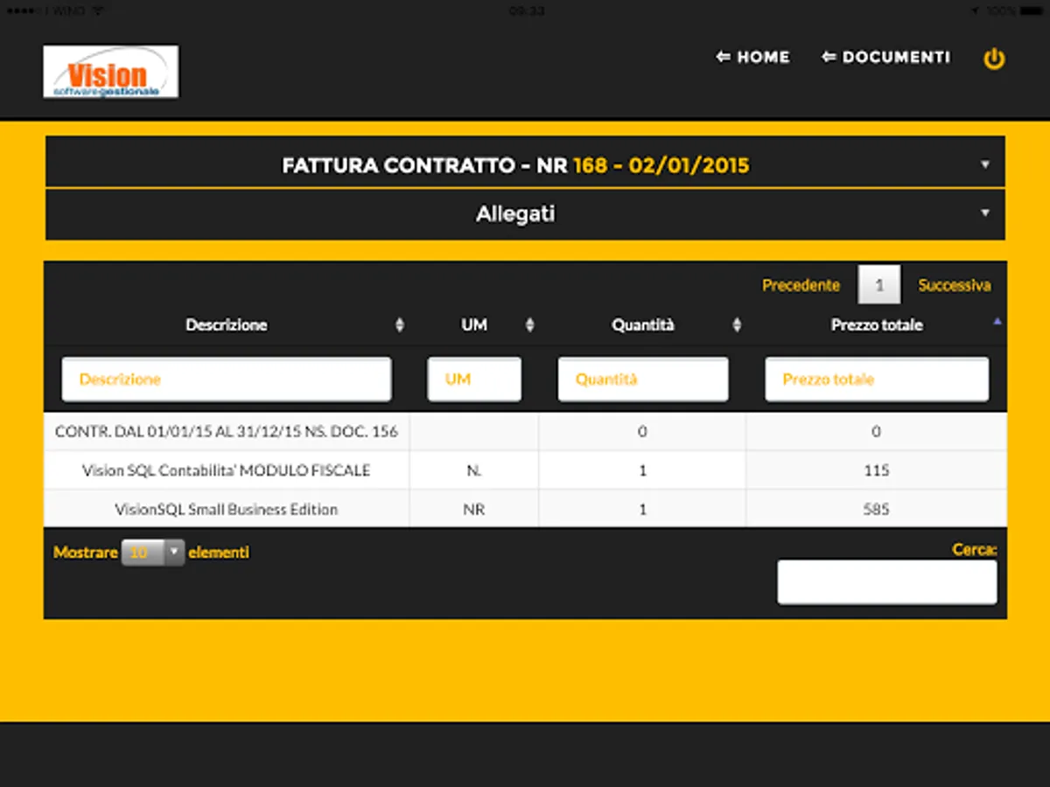
Task: Click quantity 1 in MODULO FISCALE row
Action: (643, 470)
